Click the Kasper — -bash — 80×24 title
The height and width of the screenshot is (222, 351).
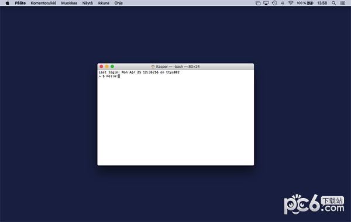pos(178,67)
